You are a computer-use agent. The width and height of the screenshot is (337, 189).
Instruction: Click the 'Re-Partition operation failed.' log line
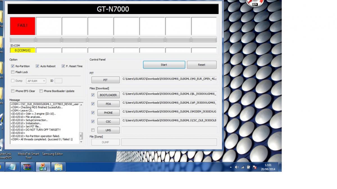[x=35, y=136]
